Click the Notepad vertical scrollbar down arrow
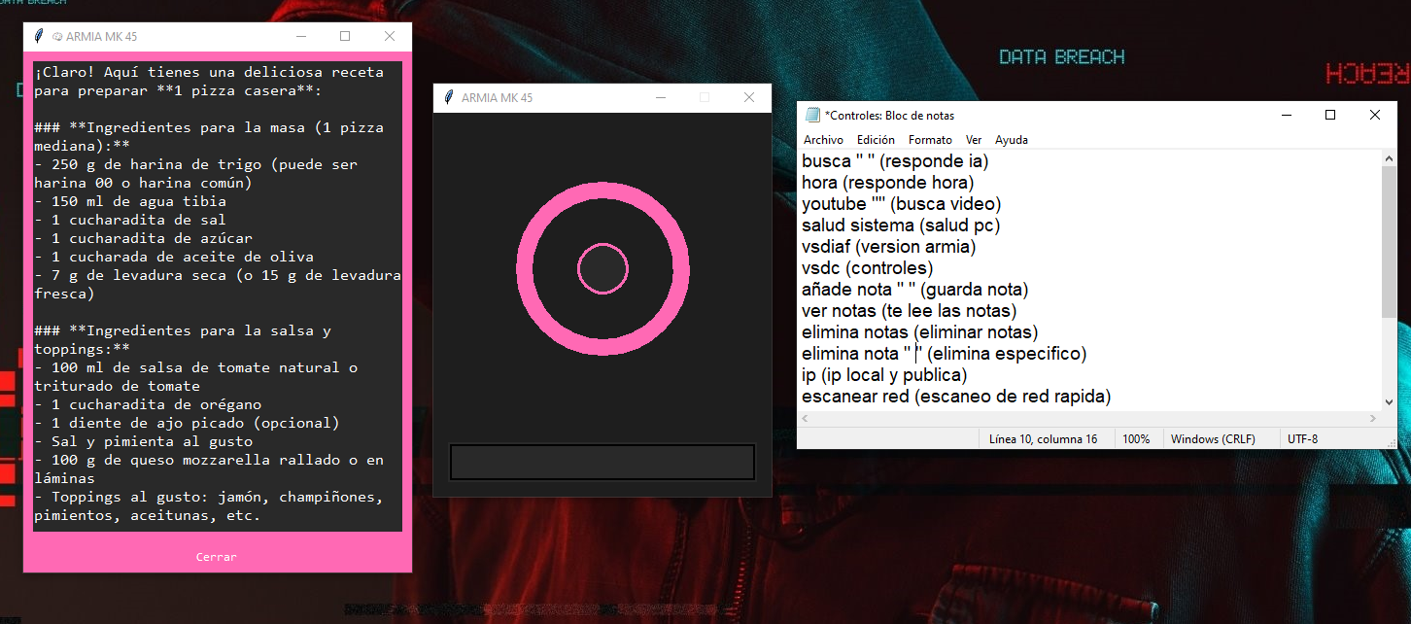Screen dimensions: 1411x624 [1389, 401]
